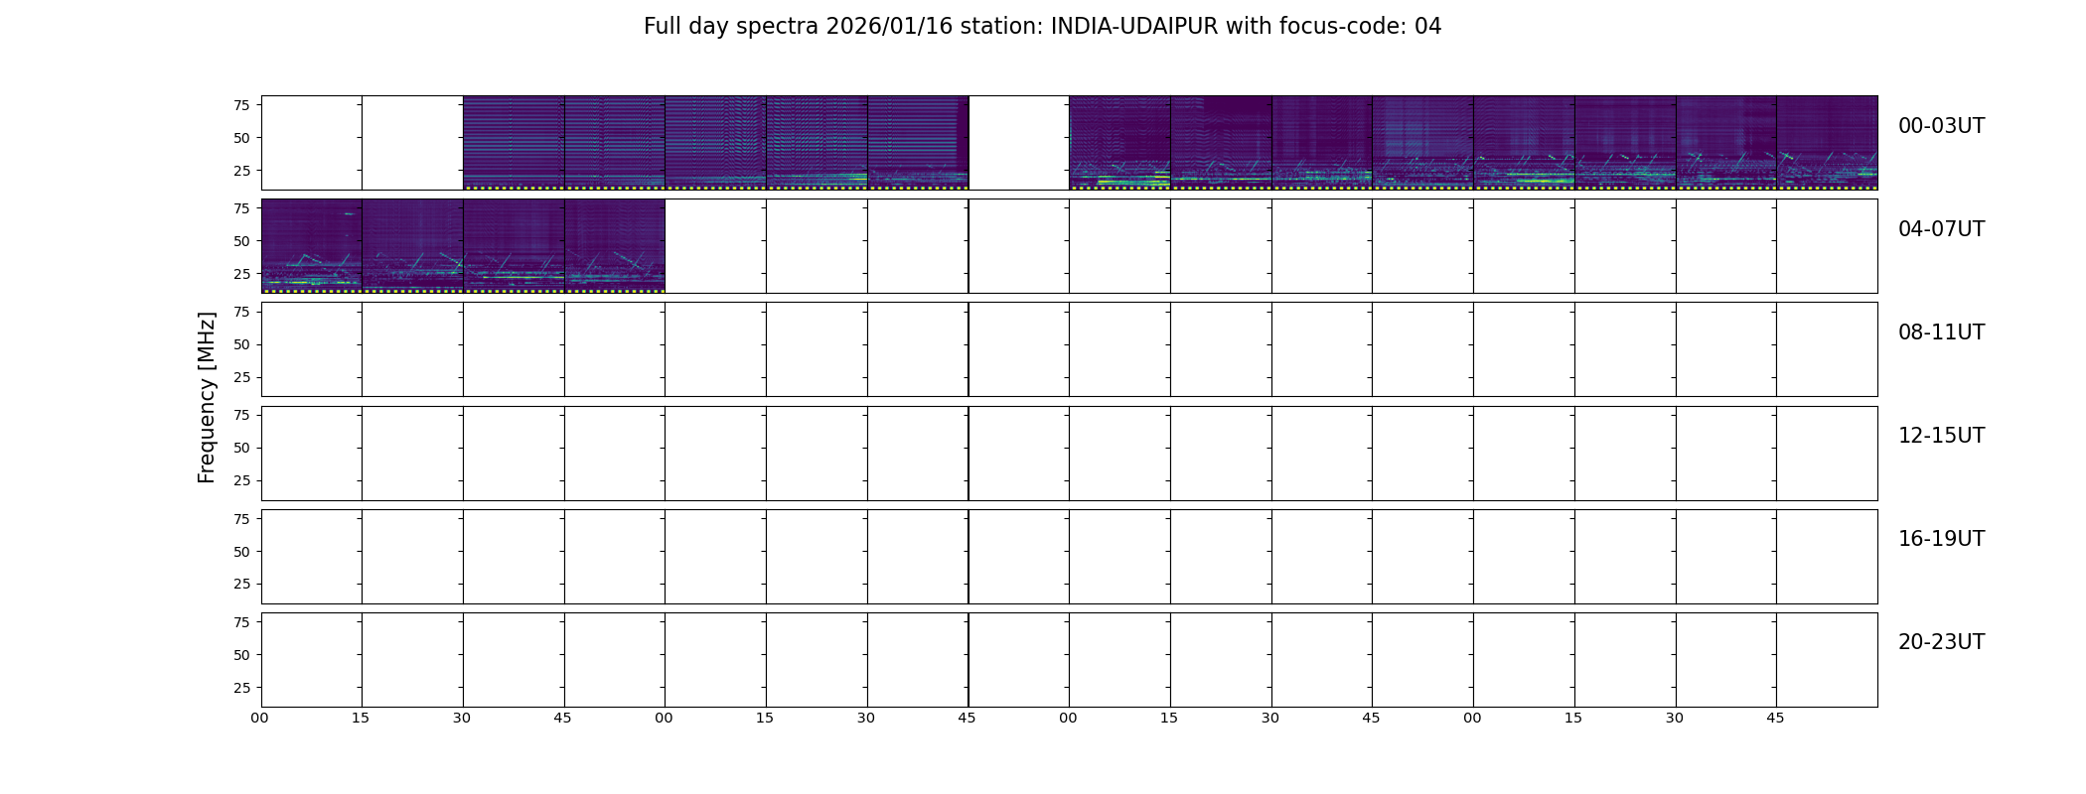
Task: Click the plot title mentioning INDIA-UDAIPUR
Action: (x=1042, y=27)
